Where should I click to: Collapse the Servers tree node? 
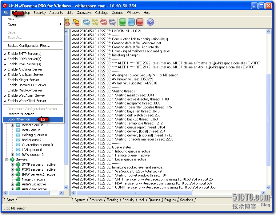[x=7, y=160]
